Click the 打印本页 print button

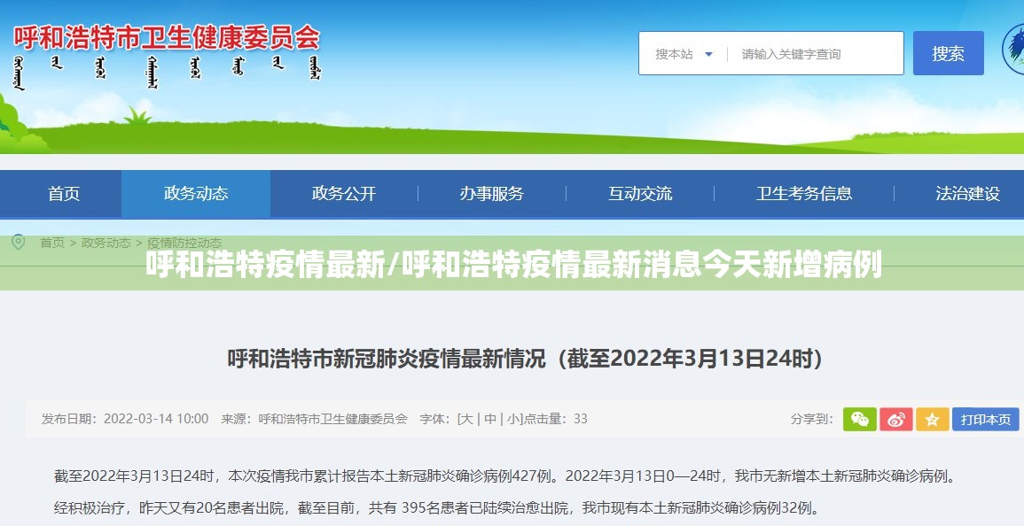[986, 419]
